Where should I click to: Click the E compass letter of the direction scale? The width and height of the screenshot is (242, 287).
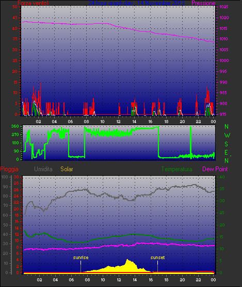(226, 152)
